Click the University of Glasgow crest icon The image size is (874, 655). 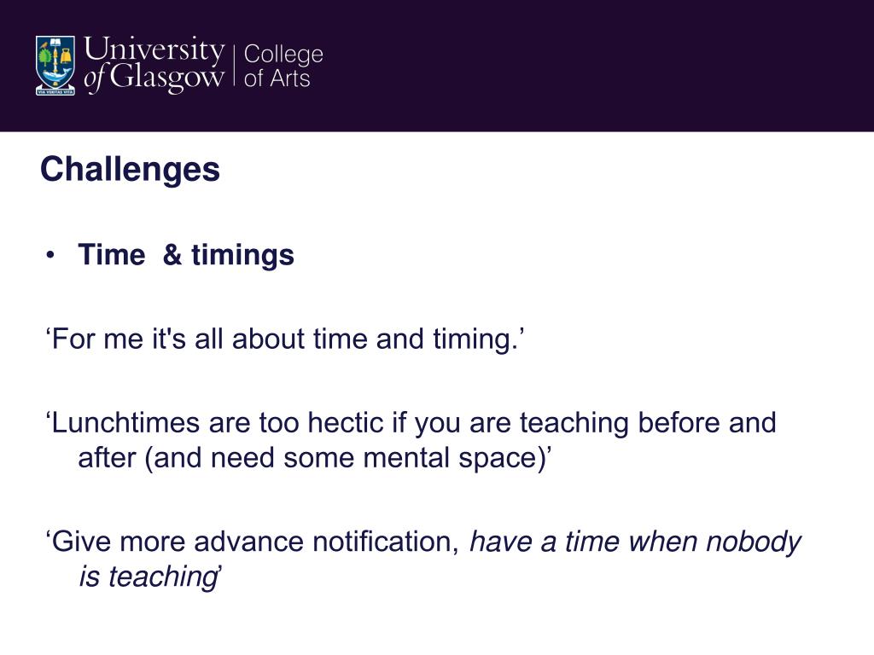click(x=55, y=66)
